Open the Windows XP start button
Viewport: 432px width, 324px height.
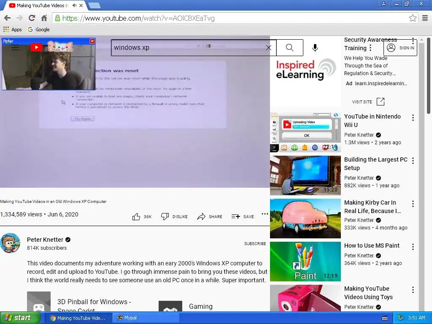pos(20,318)
